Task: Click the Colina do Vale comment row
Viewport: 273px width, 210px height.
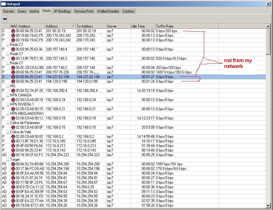Action: pos(134,132)
